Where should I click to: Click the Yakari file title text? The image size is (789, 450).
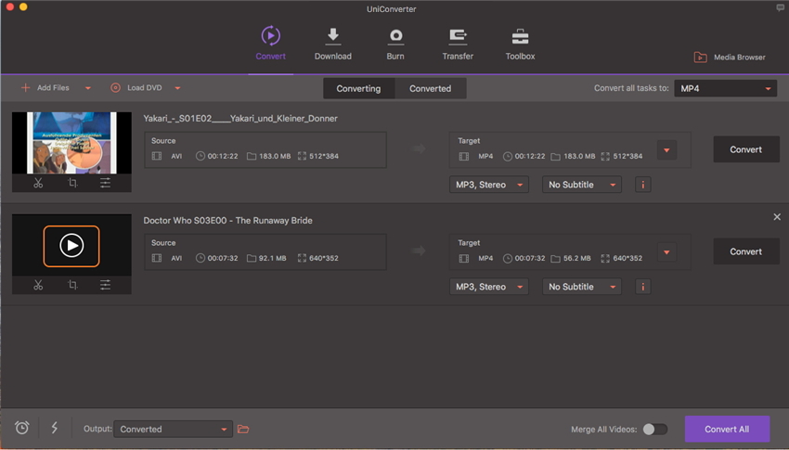[x=240, y=119]
